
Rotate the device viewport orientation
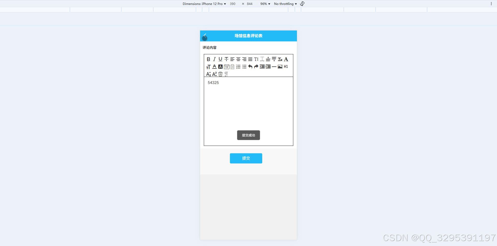(302, 4)
